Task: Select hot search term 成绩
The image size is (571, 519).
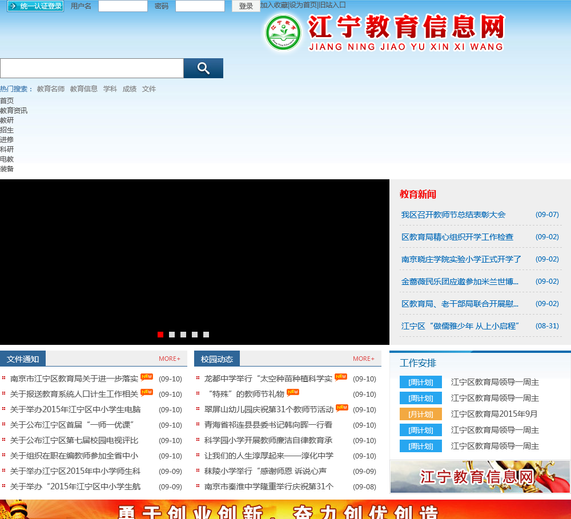Action: click(x=129, y=89)
